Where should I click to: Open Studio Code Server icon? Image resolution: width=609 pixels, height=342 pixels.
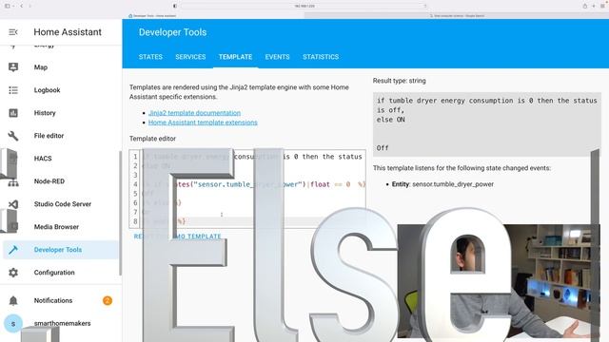[13, 204]
